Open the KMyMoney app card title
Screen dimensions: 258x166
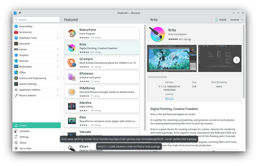87,88
